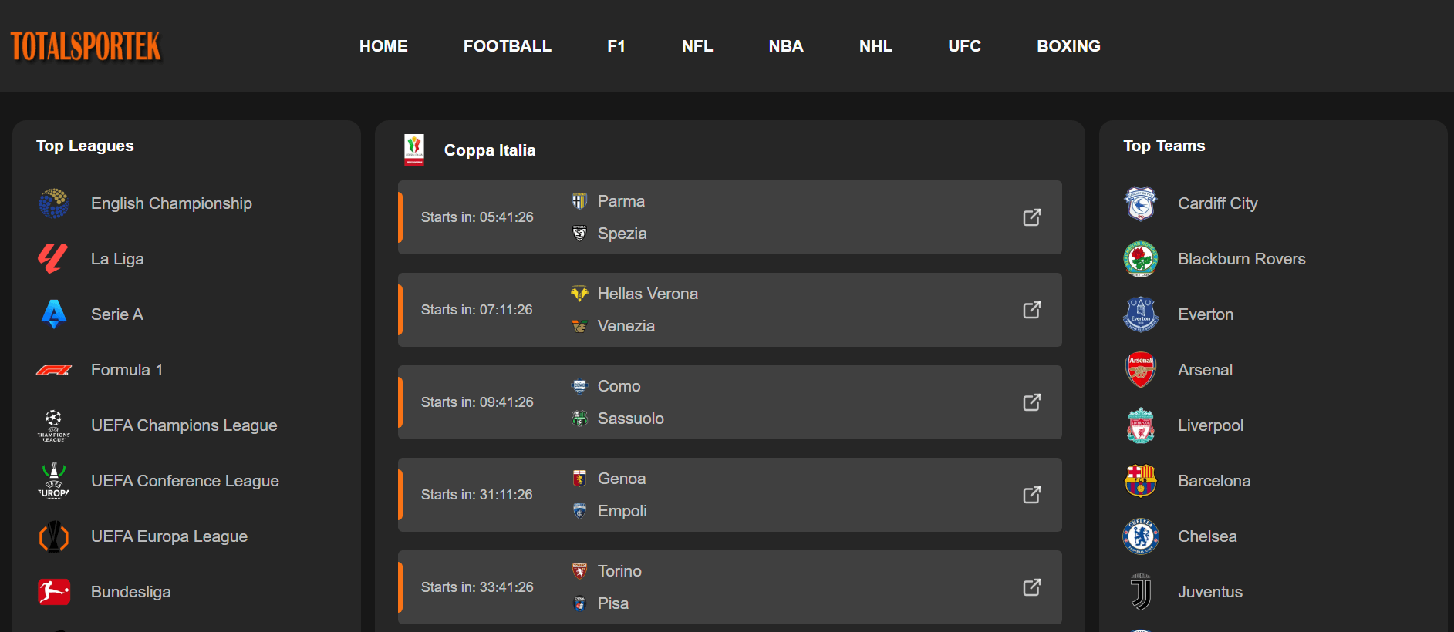Select the Arsenal club crest
Screen dimensions: 1454x632
pos(1140,370)
